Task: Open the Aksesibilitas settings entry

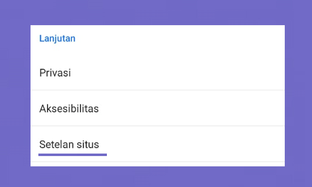Action: (158, 108)
